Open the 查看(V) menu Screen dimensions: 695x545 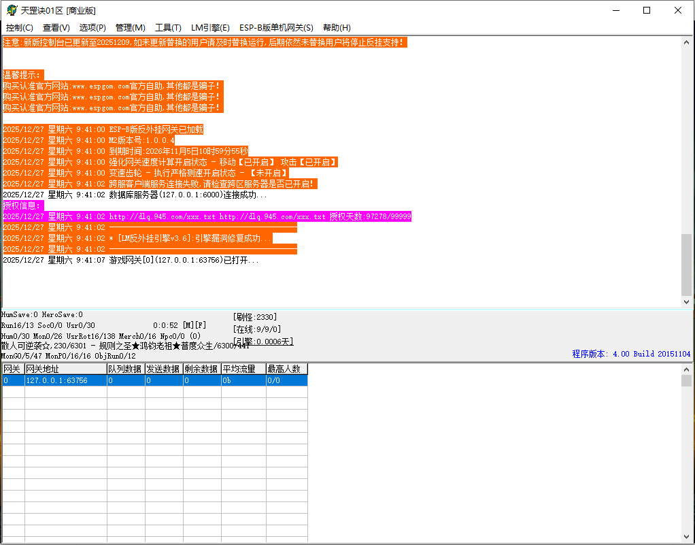pos(56,28)
